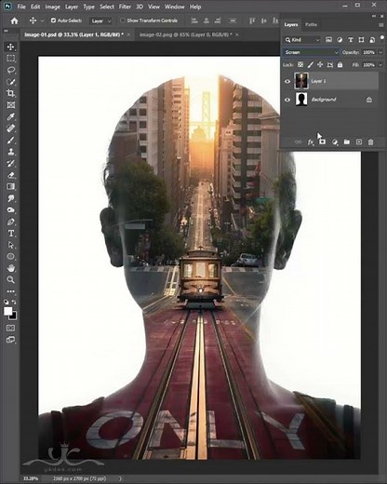Screen dimensions: 387x484
Task: Click the Home icon in options bar
Action: 14,20
